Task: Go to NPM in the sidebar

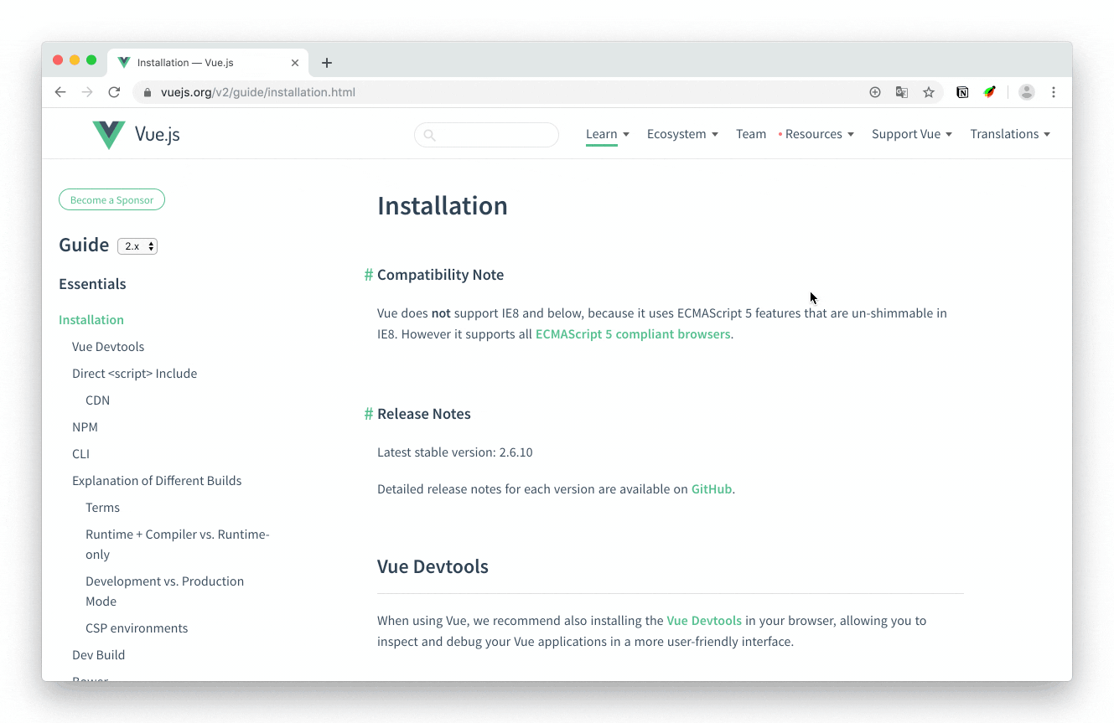Action: point(85,427)
